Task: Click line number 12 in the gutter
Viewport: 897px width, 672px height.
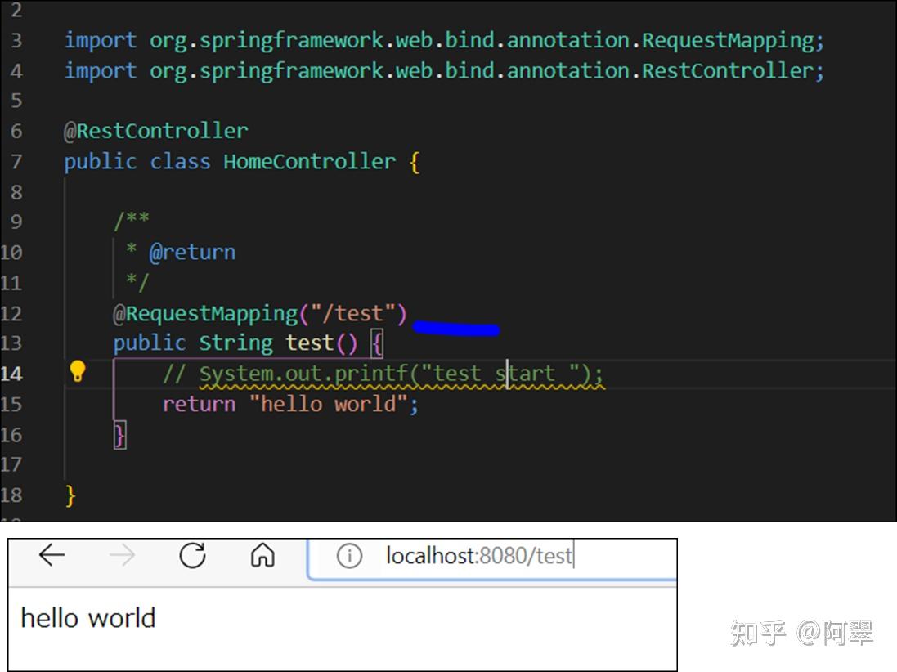Action: point(11,313)
